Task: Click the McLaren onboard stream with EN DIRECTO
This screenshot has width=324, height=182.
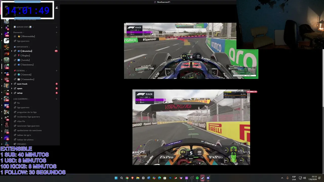Action: 191,127
